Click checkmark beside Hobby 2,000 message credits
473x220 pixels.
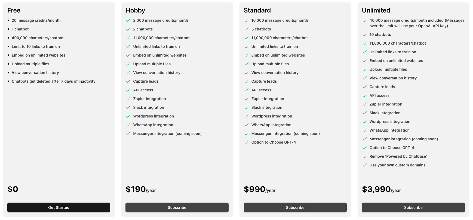(128, 20)
